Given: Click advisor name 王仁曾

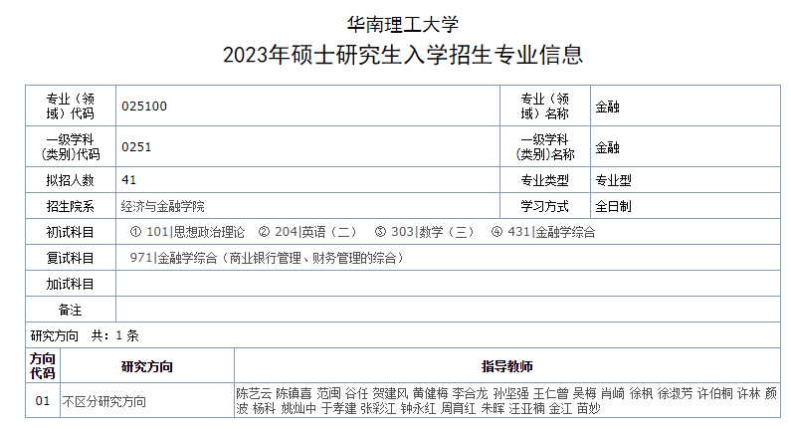Looking at the screenshot, I should pos(551,393).
